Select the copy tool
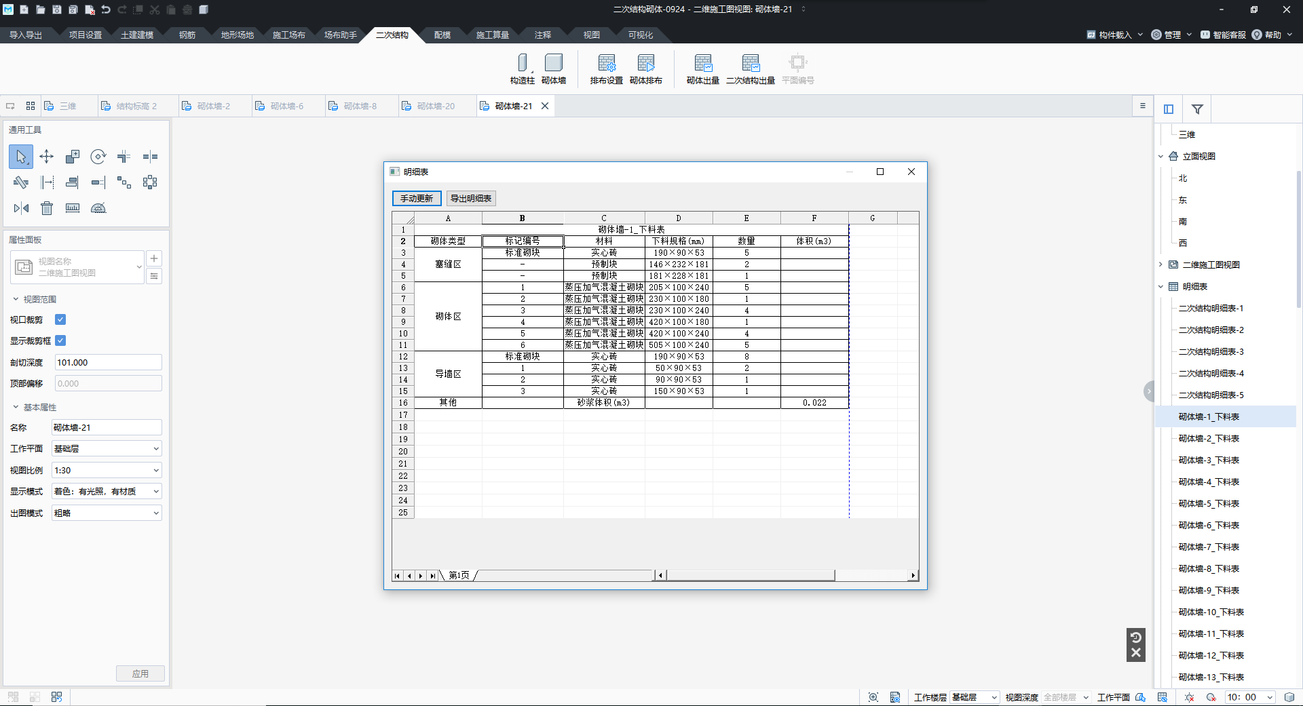1303x706 pixels. coord(73,157)
